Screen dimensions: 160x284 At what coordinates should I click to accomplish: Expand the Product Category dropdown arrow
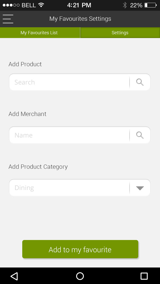pyautogui.click(x=140, y=188)
